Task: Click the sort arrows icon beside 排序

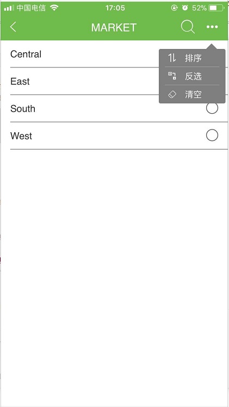Action: coord(172,58)
